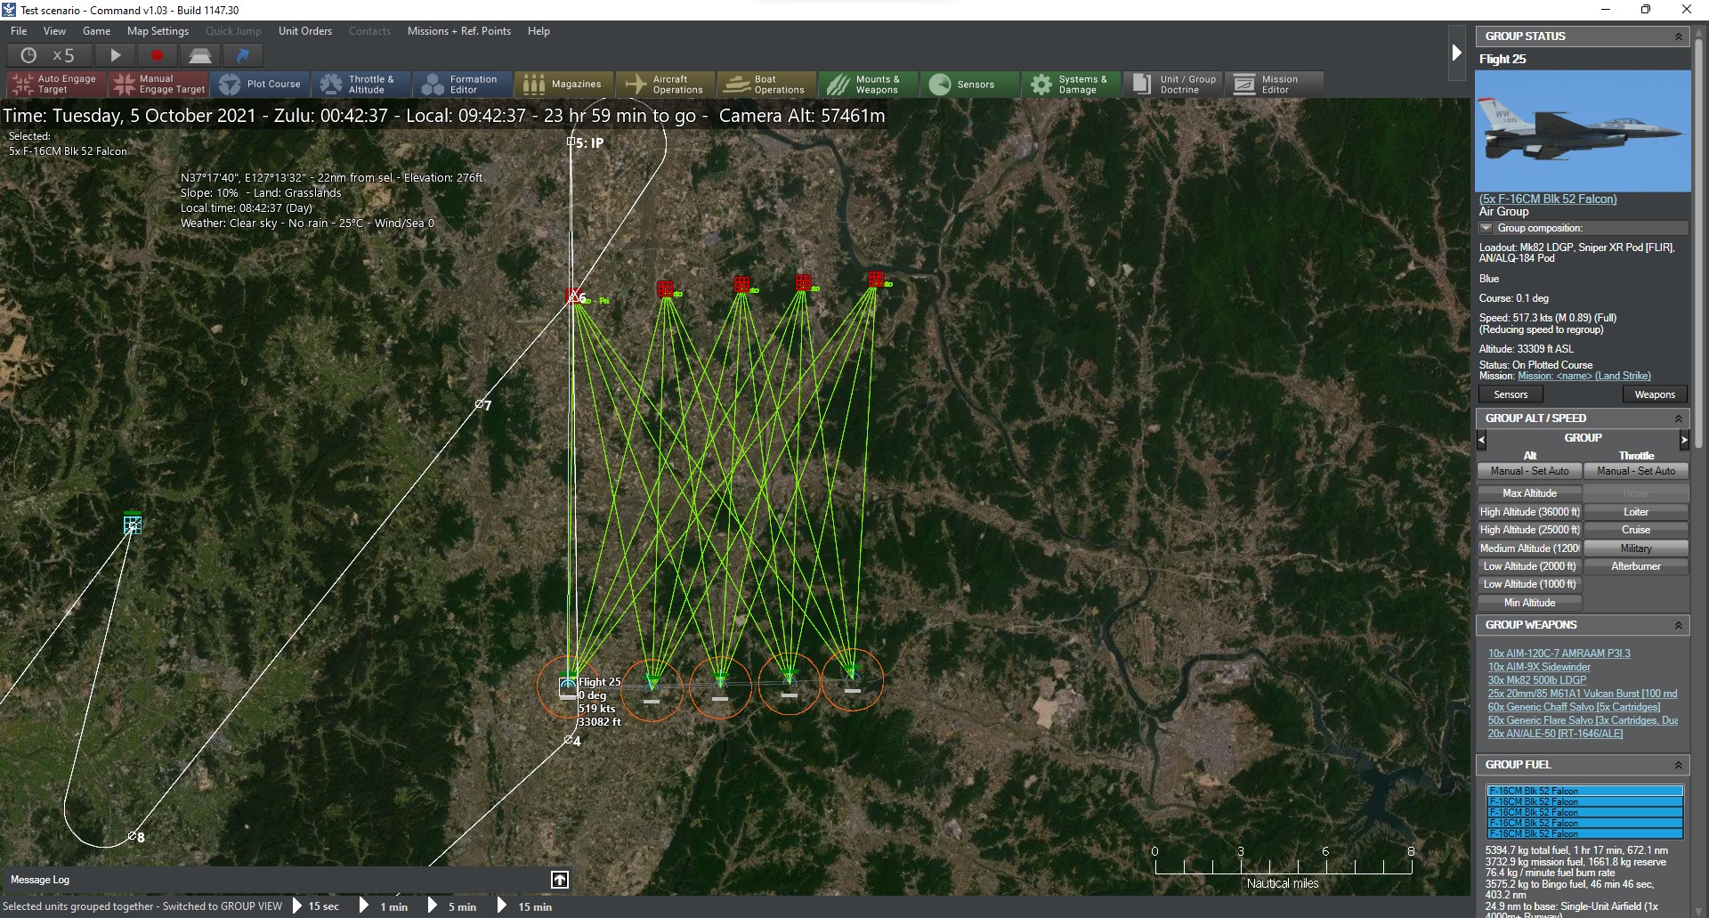This screenshot has height=918, width=1709.
Task: Start the simulation with the play button
Action: [115, 55]
